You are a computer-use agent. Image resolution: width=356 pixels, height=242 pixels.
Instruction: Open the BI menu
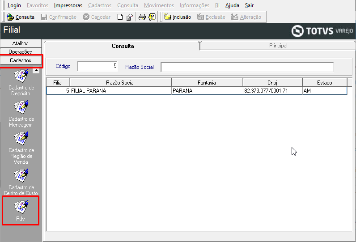[217, 5]
